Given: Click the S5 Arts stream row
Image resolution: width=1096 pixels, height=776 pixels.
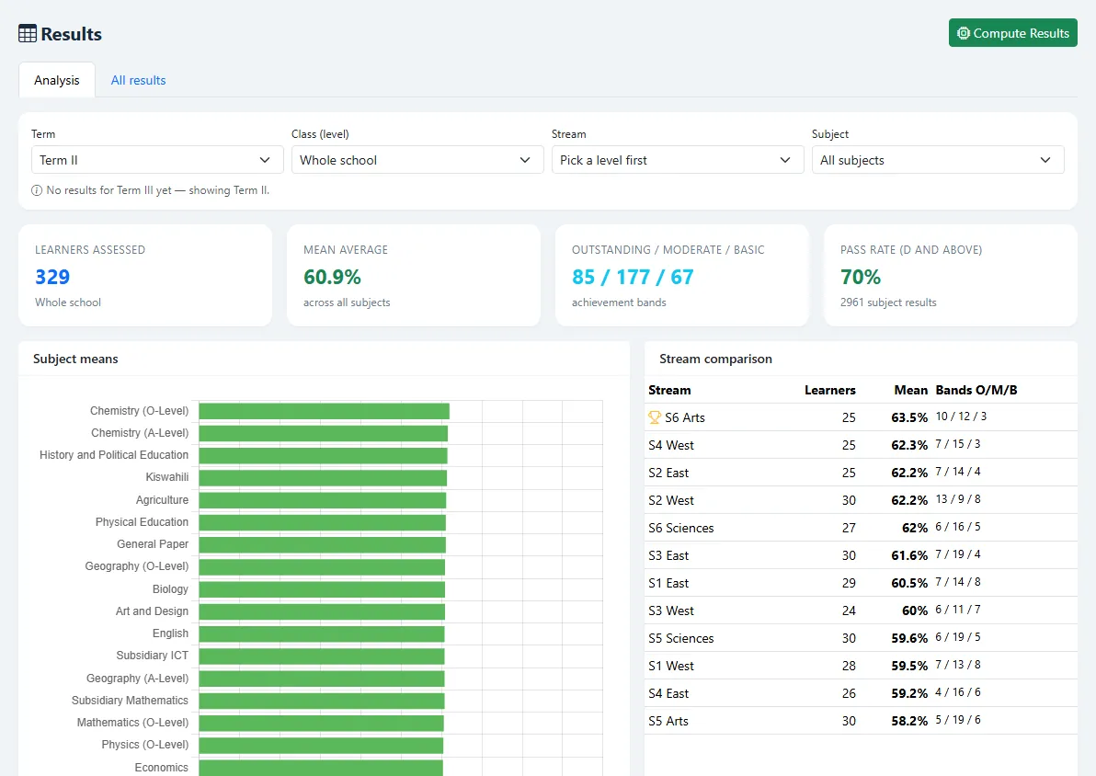Looking at the screenshot, I should (x=861, y=721).
